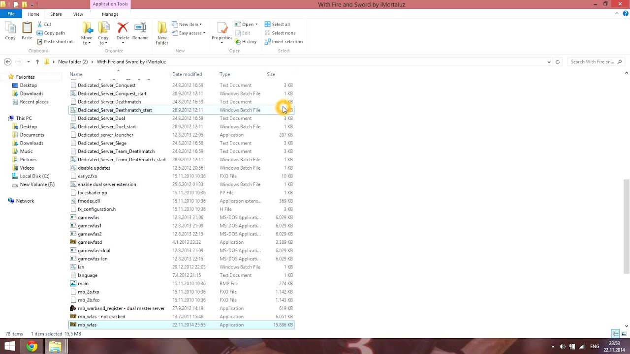Open Documents under This PC

[32, 135]
